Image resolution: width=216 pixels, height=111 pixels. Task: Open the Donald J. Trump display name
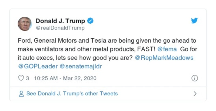60,21
